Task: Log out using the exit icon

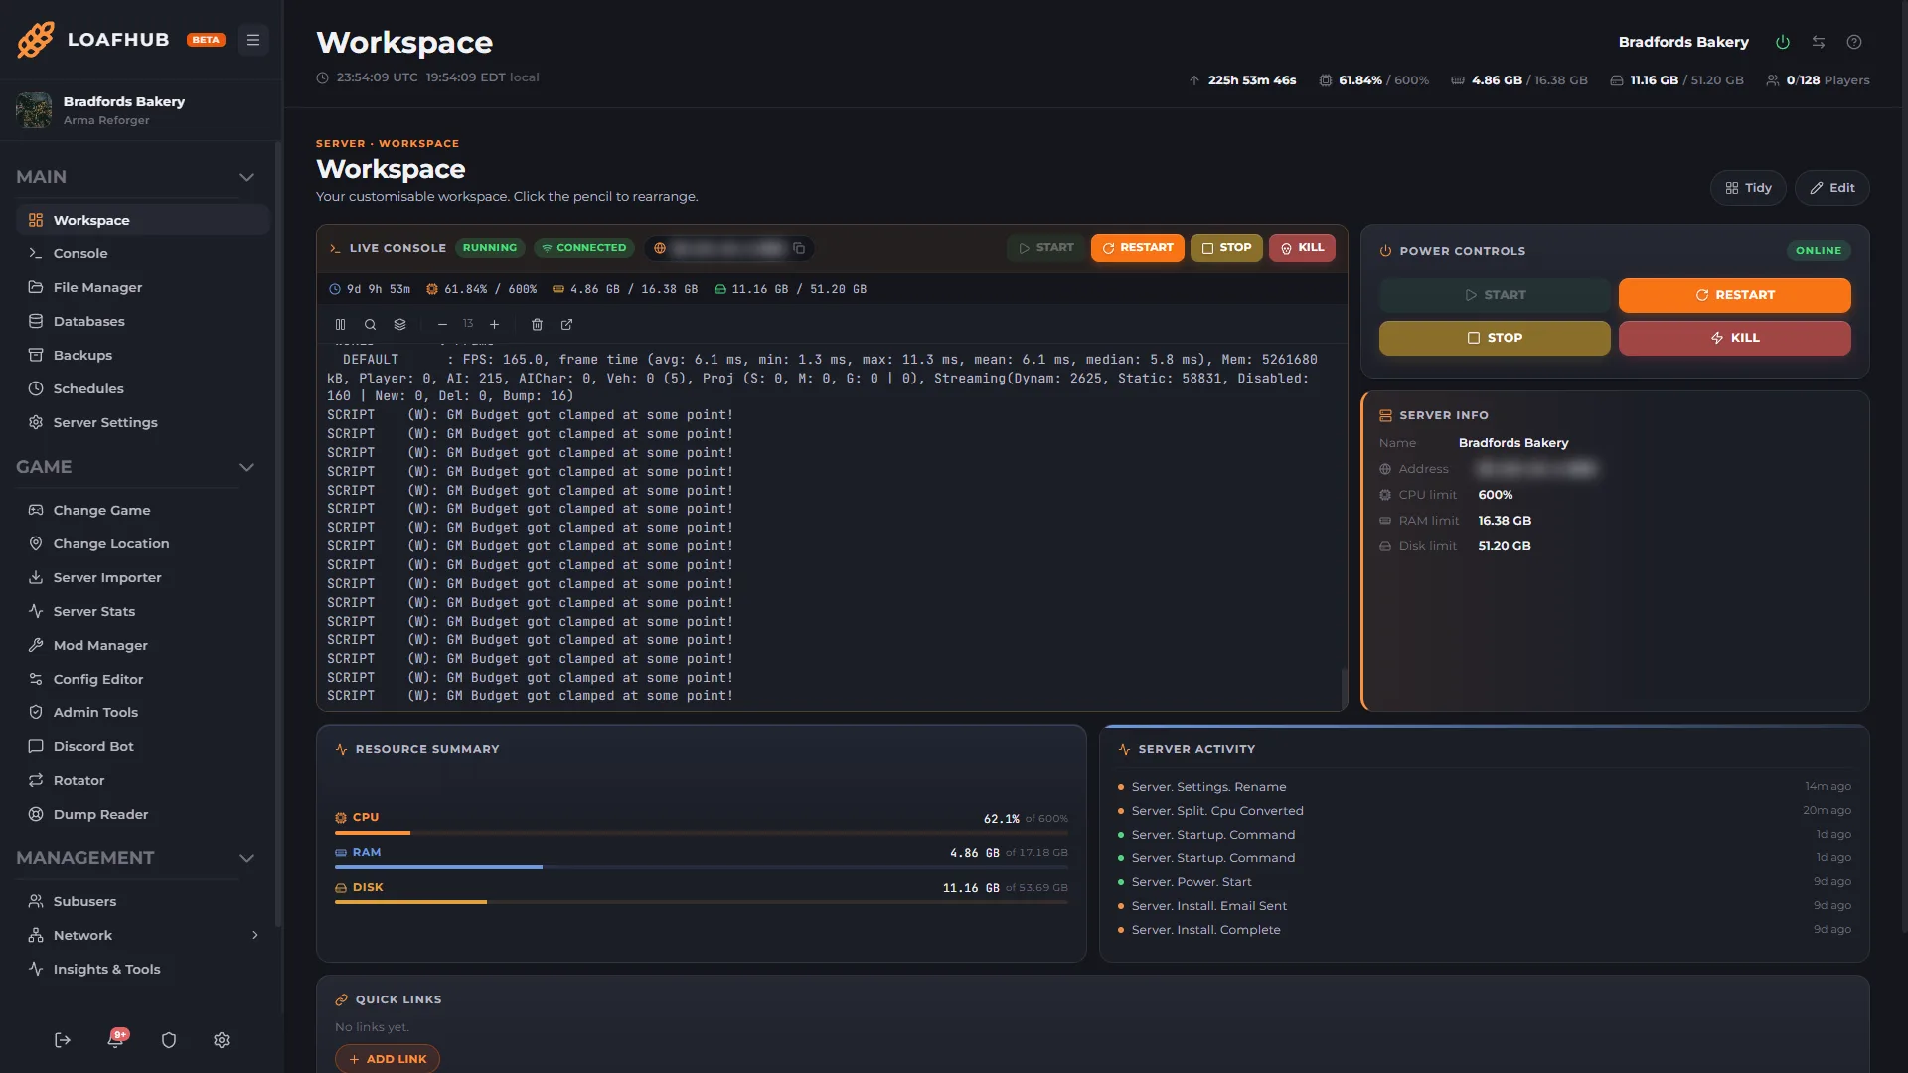Action: coord(63,1040)
